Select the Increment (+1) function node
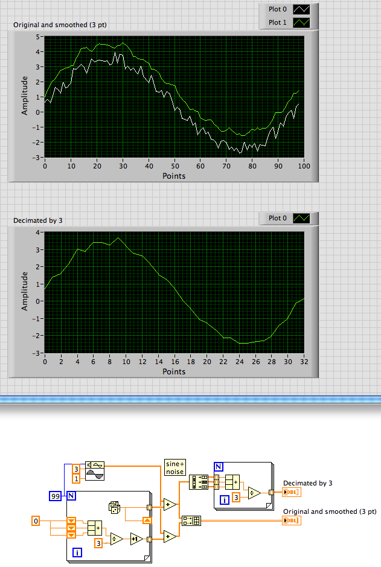Screen dimensions: 381x567 [136, 539]
